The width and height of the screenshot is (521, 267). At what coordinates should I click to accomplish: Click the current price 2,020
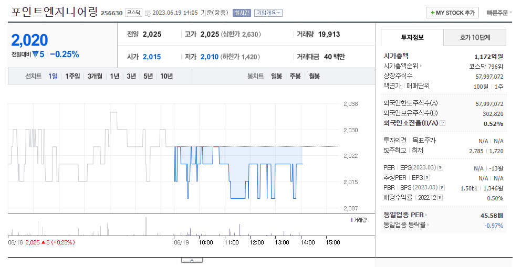tap(29, 40)
